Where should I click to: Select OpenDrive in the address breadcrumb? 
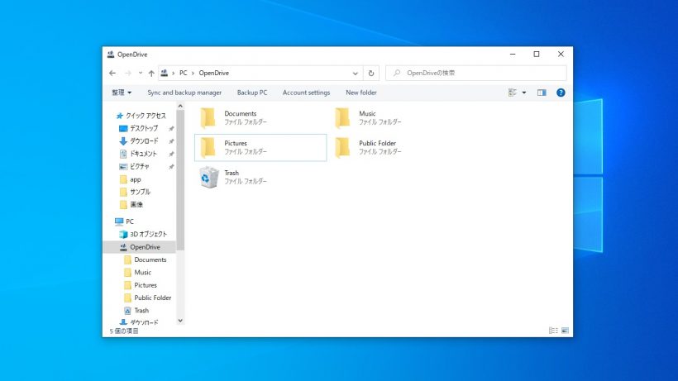pyautogui.click(x=214, y=73)
